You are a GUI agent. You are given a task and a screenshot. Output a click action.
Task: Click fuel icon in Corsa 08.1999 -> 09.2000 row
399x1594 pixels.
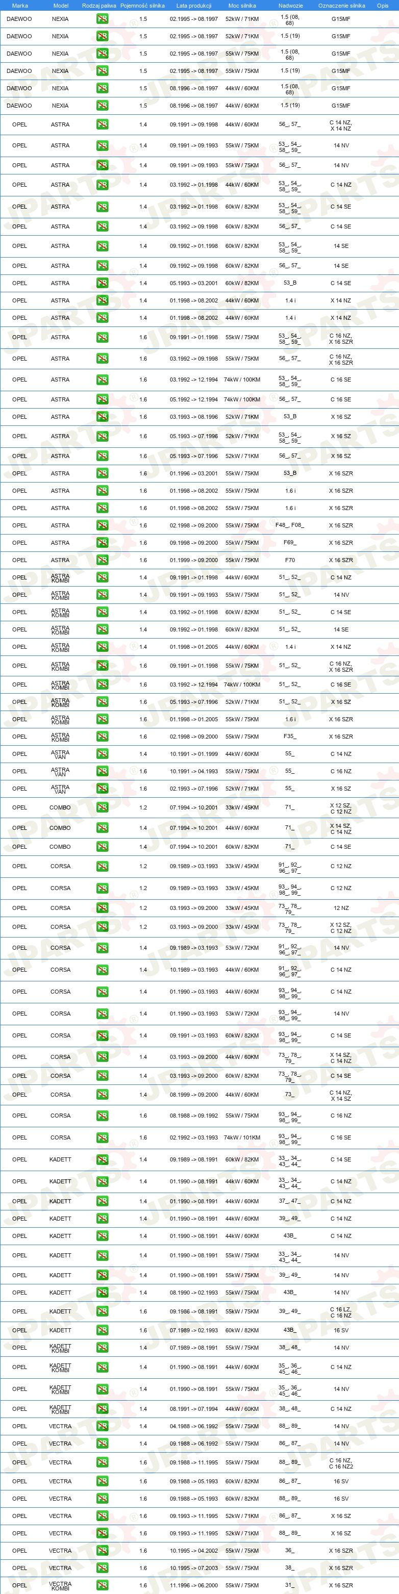[102, 1095]
